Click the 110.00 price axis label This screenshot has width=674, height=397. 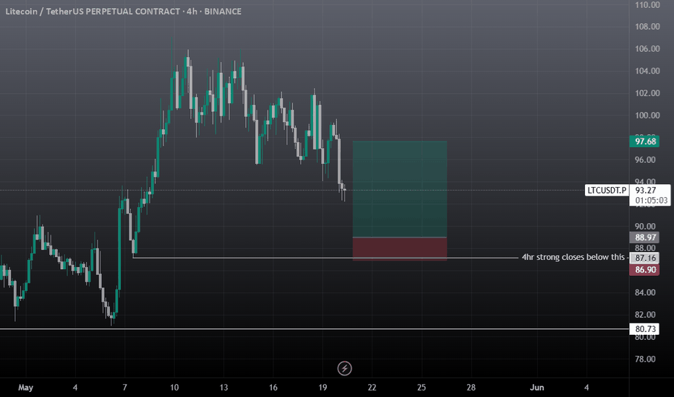coord(647,5)
